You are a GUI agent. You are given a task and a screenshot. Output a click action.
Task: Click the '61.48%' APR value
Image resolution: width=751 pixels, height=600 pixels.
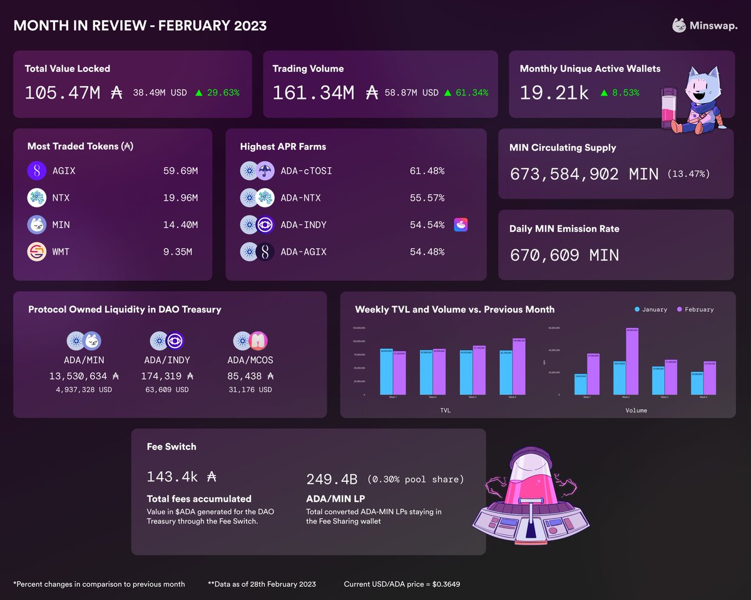[427, 171]
